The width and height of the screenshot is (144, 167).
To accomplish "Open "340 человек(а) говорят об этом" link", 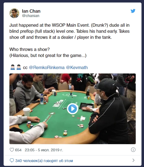I will [x=44, y=161].
